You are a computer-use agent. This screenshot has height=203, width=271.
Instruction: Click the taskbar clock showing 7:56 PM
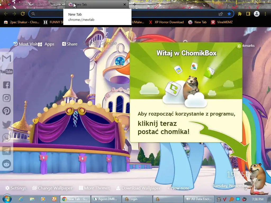pyautogui.click(x=258, y=199)
